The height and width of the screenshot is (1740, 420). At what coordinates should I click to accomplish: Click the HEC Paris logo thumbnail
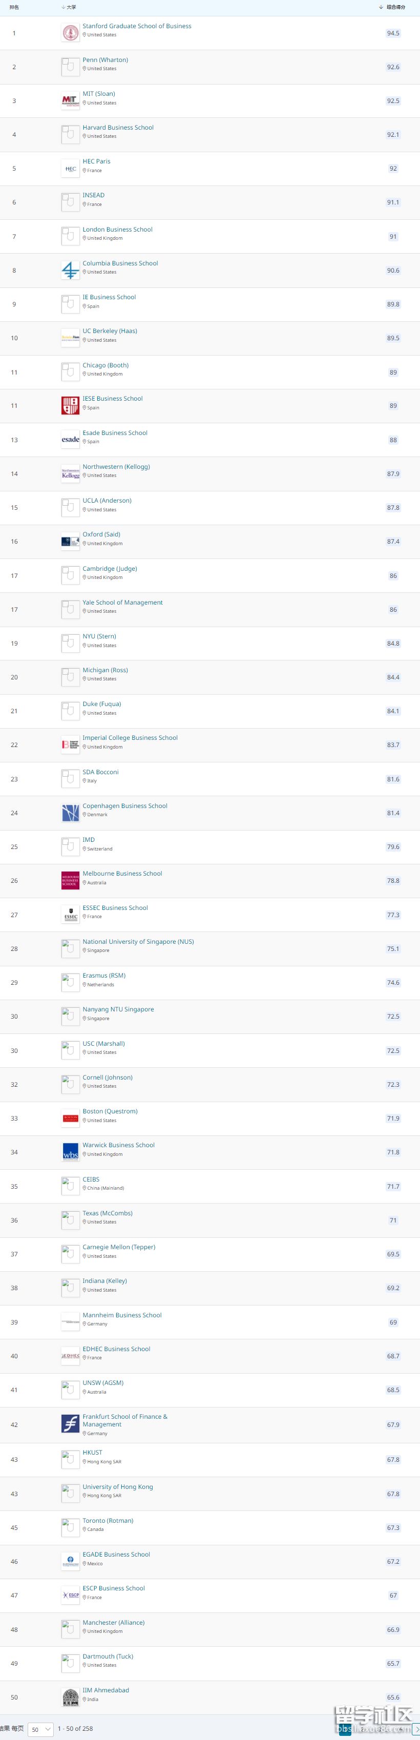click(70, 168)
